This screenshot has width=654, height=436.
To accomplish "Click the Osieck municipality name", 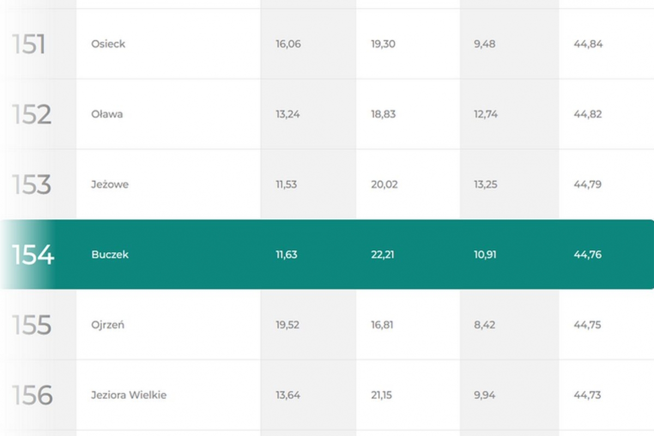I will click(108, 44).
